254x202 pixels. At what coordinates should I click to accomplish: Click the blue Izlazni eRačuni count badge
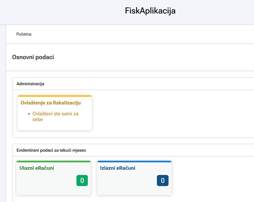click(x=162, y=181)
